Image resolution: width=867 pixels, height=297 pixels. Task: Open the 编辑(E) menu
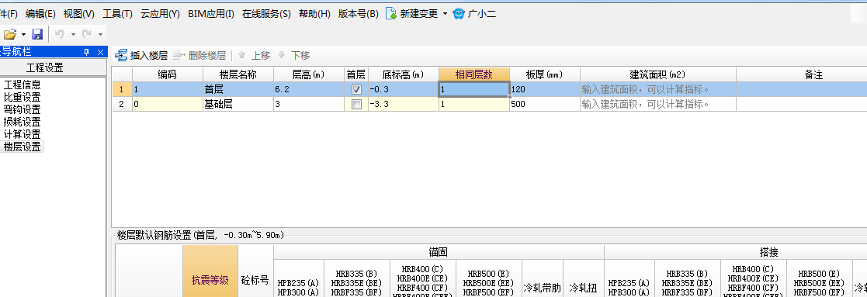40,14
